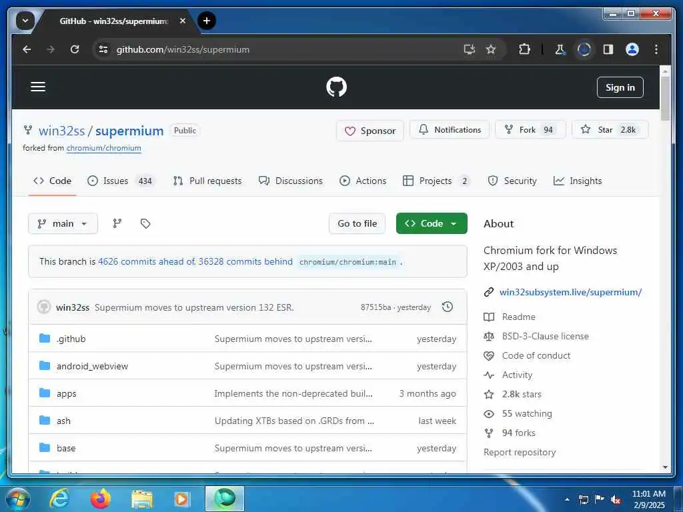Launch Internet Explorer from the taskbar
683x512 pixels.
tap(59, 499)
